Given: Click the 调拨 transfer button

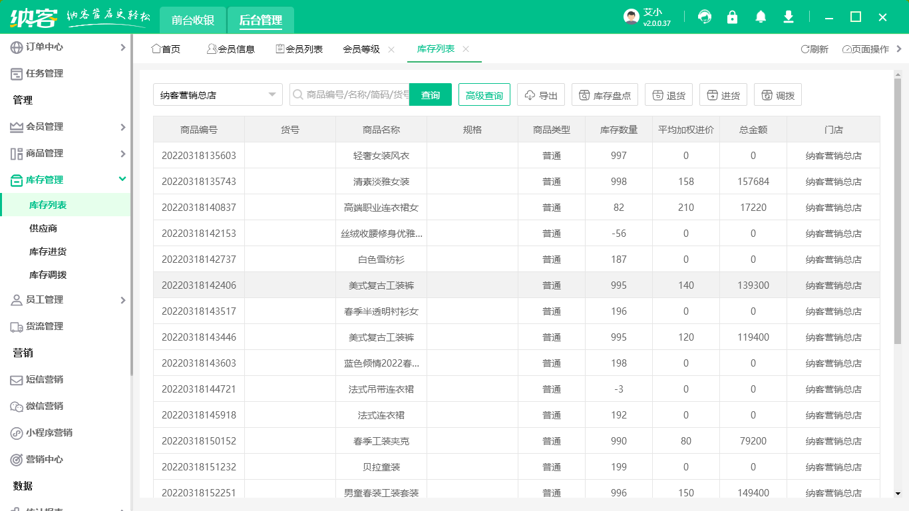Looking at the screenshot, I should pos(778,94).
